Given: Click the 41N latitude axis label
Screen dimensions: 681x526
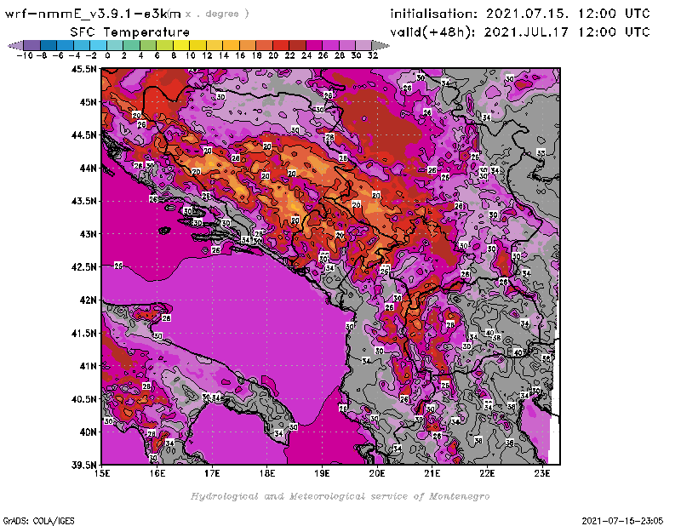Looking at the screenshot, I should click(x=88, y=366).
